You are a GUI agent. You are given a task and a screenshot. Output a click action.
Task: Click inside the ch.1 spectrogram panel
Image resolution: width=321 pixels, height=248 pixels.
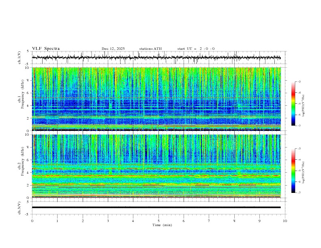pos(156,99)
